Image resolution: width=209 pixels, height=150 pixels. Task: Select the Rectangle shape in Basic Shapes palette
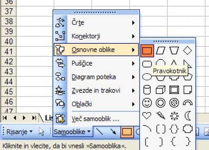pyautogui.click(x=147, y=51)
